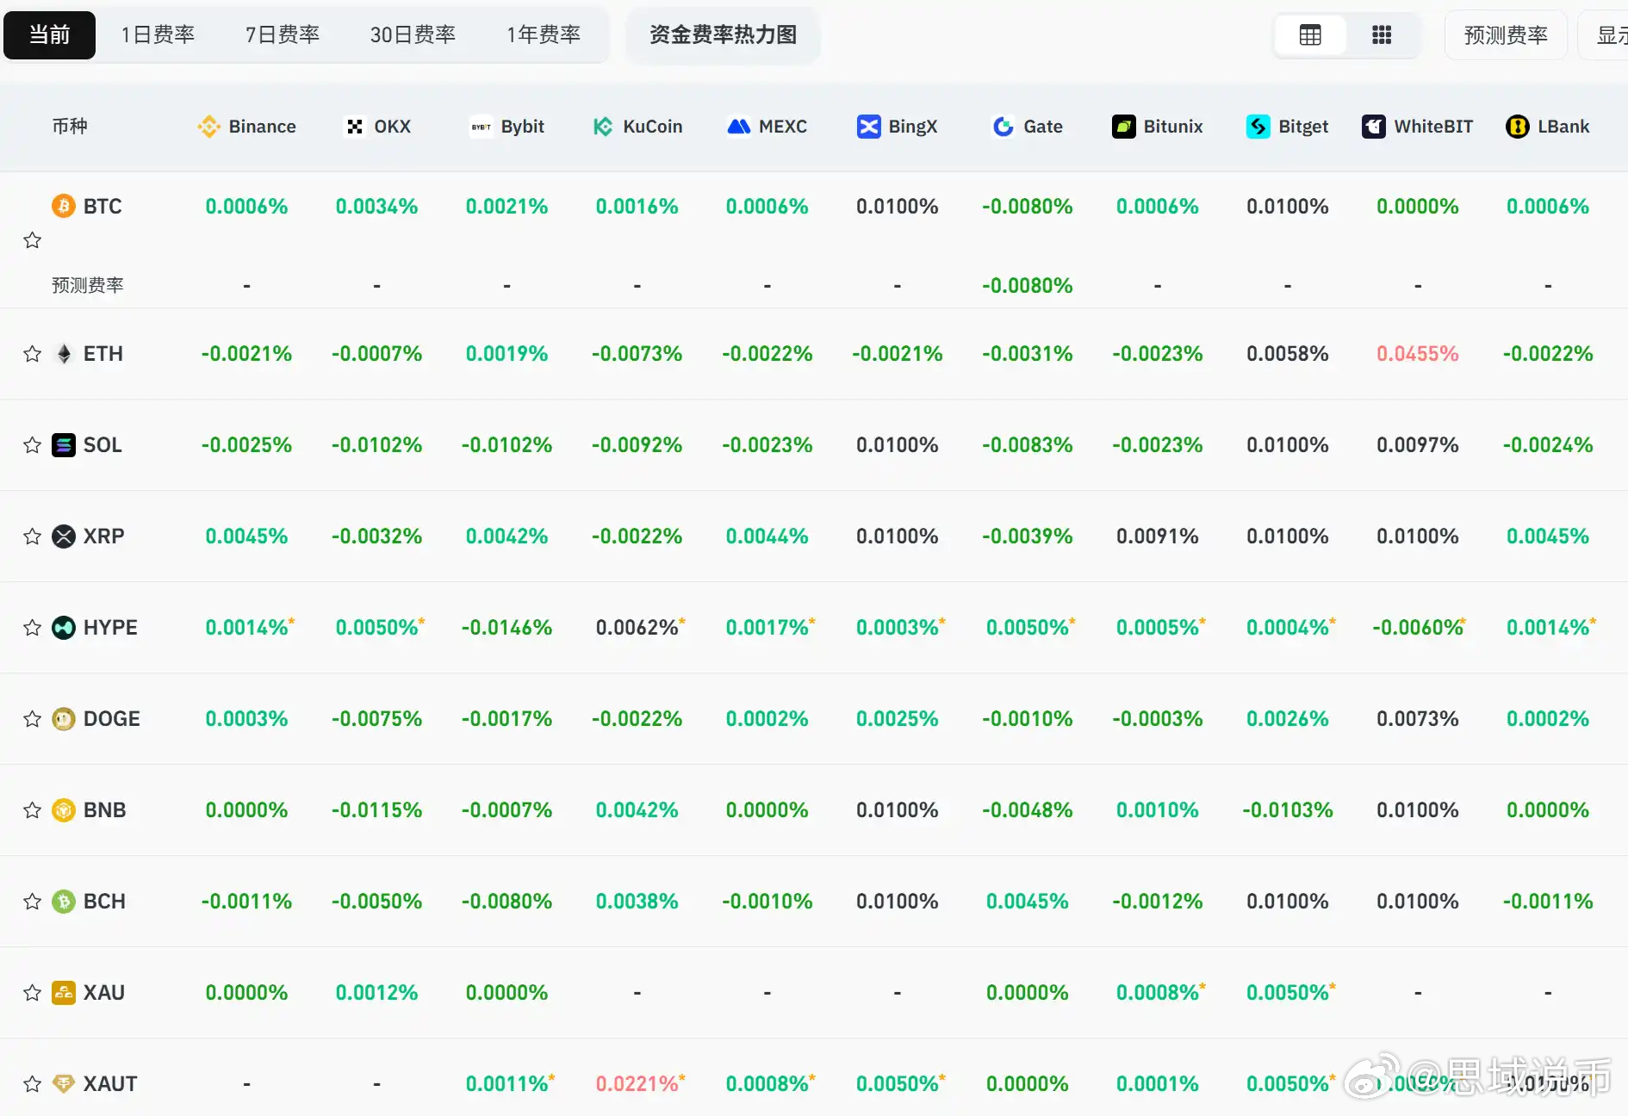Click the Bitget exchange logo
The image size is (1628, 1116).
1258,127
